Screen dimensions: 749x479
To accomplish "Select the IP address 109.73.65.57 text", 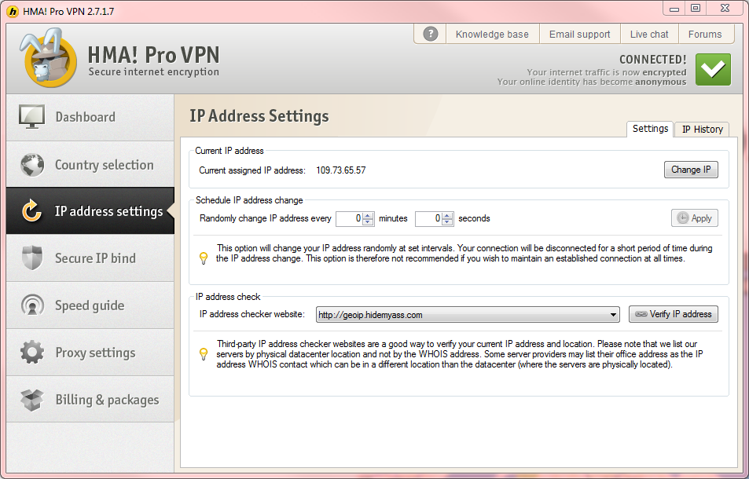I will 340,170.
